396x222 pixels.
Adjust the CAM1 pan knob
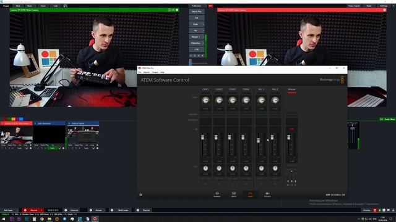(x=205, y=168)
